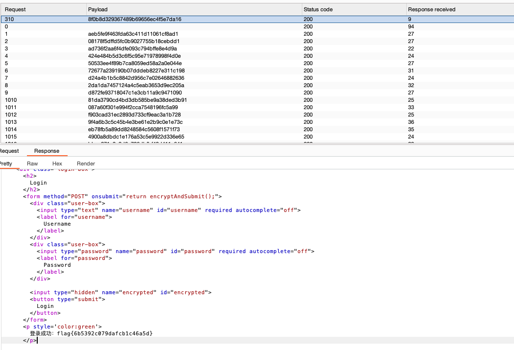Viewport: 514px width, 350px height.
Task: Open the Hex view tab
Action: tap(57, 163)
